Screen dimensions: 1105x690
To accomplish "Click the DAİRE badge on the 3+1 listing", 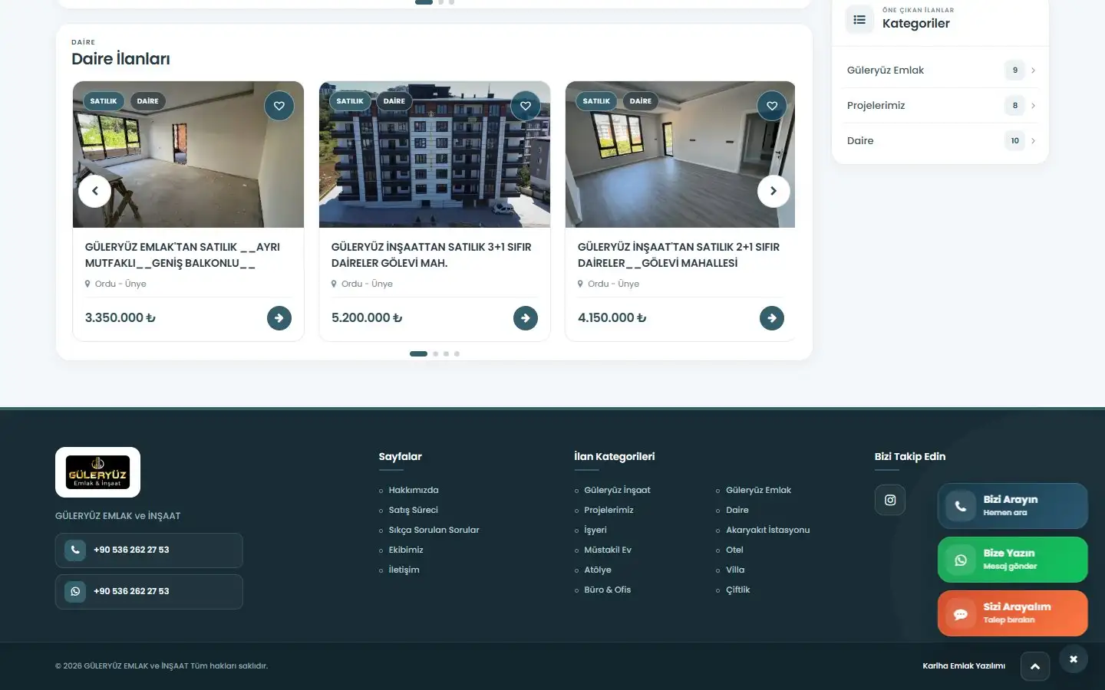I will click(x=394, y=101).
